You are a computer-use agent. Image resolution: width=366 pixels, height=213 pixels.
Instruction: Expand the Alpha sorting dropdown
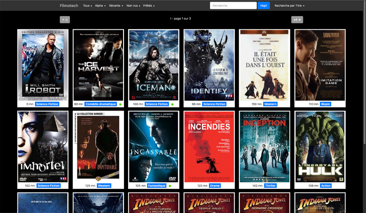pyautogui.click(x=100, y=5)
